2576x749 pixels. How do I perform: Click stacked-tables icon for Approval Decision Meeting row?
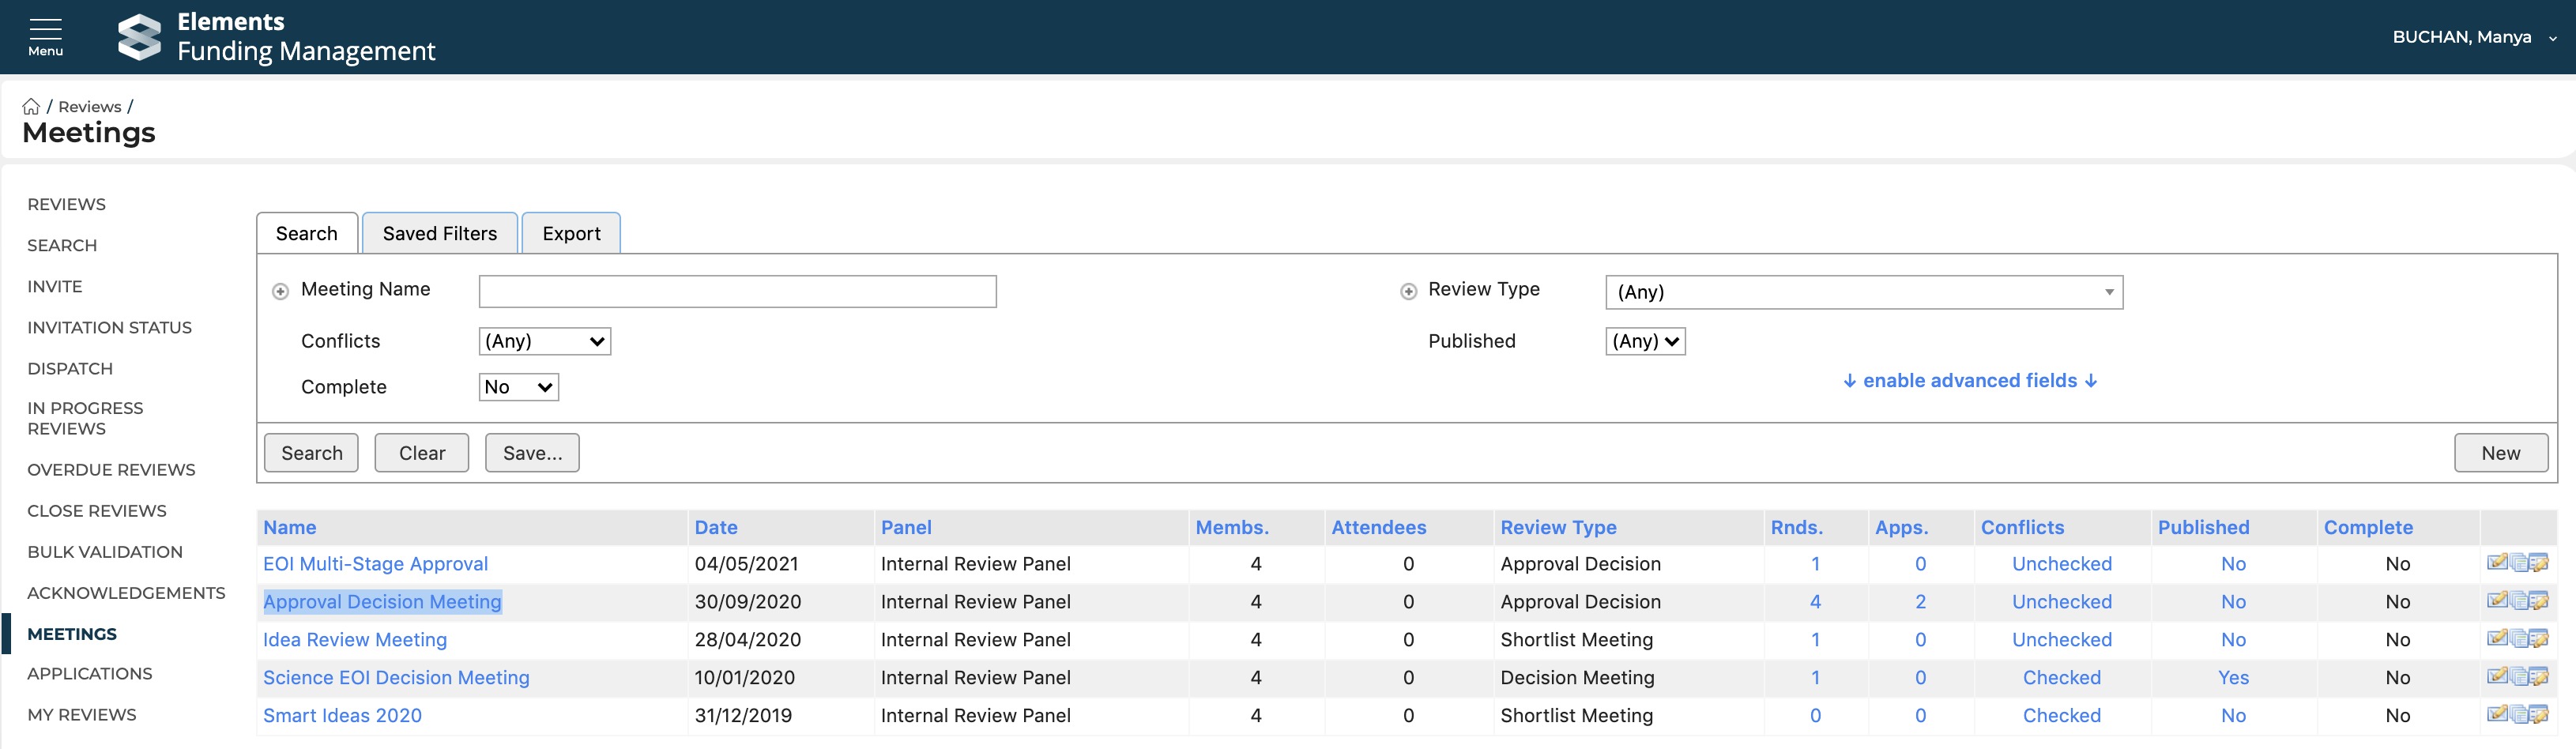pos(2518,601)
